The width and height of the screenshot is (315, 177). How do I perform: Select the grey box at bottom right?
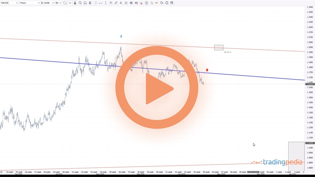coord(296,156)
